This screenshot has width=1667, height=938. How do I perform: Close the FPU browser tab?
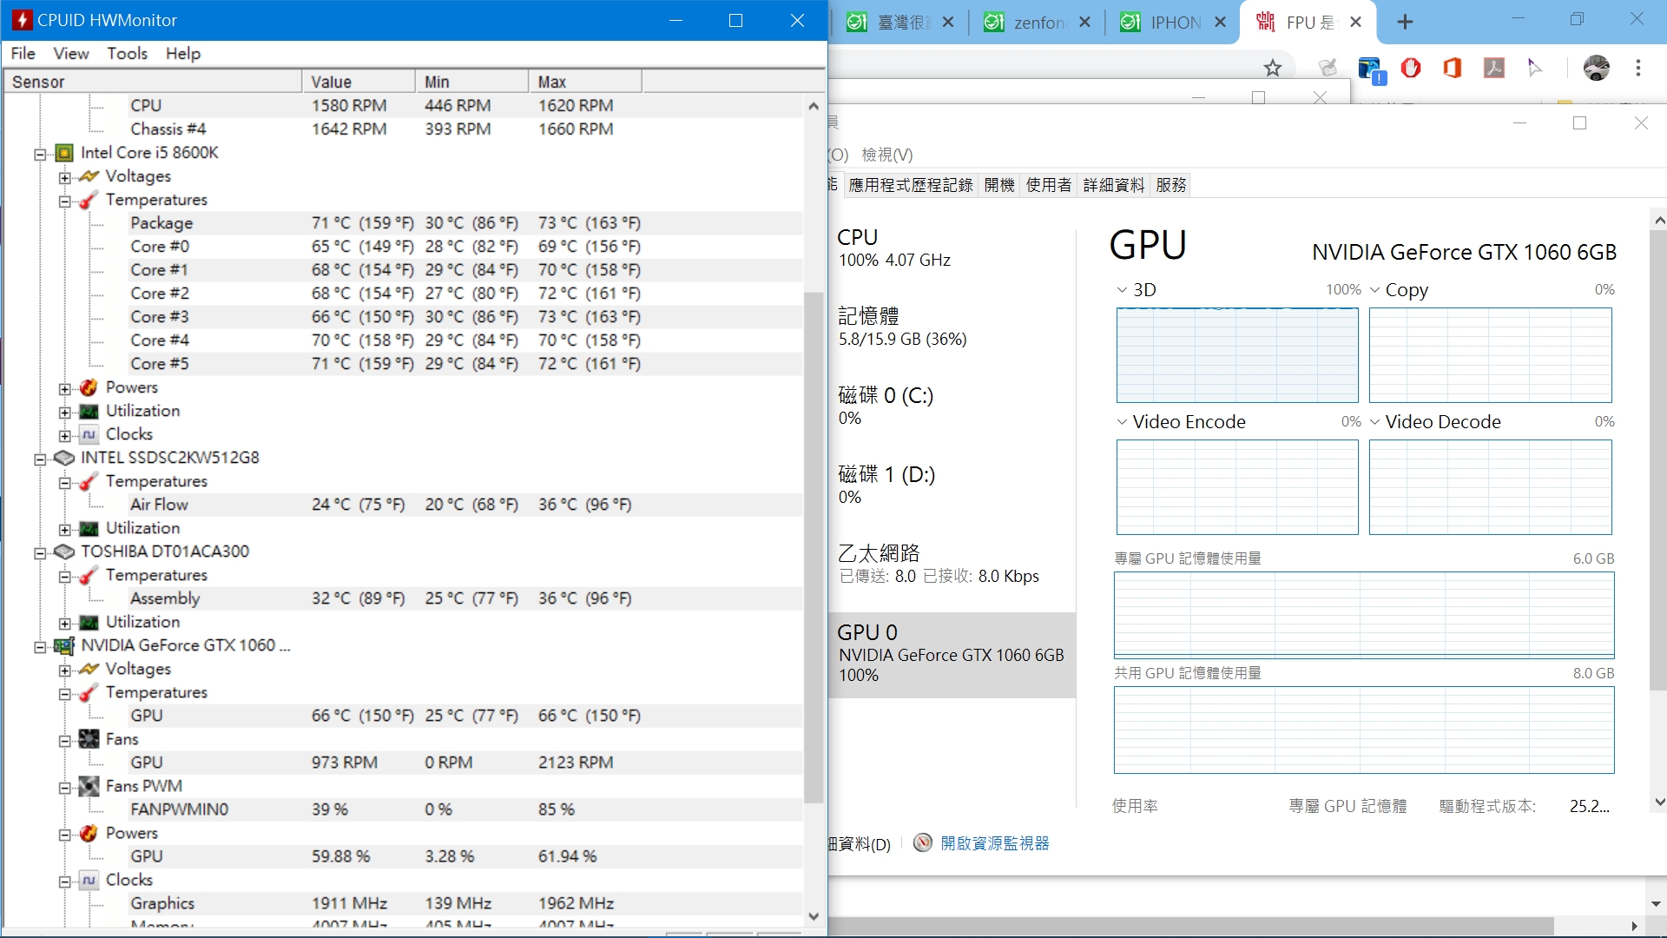(1356, 23)
